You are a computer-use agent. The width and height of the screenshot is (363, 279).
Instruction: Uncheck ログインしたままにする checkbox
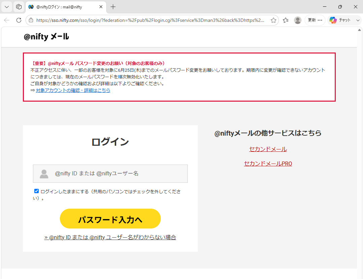pos(36,191)
